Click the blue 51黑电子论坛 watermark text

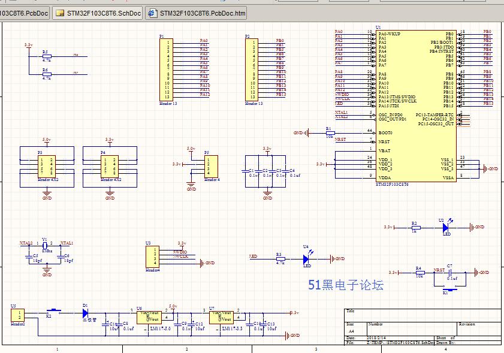pyautogui.click(x=345, y=285)
